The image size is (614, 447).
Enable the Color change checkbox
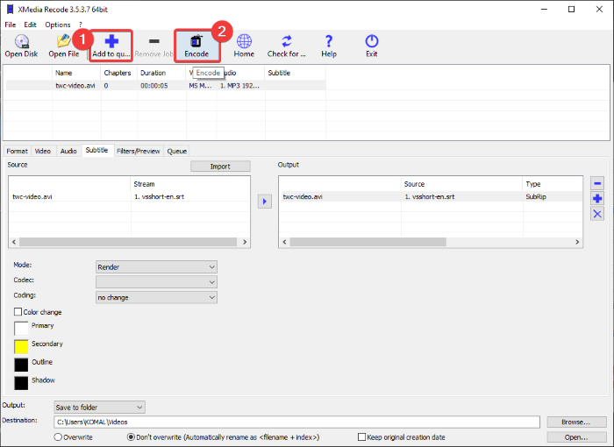click(x=18, y=312)
